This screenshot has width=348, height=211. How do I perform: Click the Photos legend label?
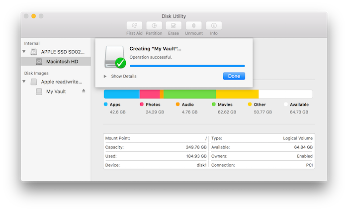[x=153, y=105]
